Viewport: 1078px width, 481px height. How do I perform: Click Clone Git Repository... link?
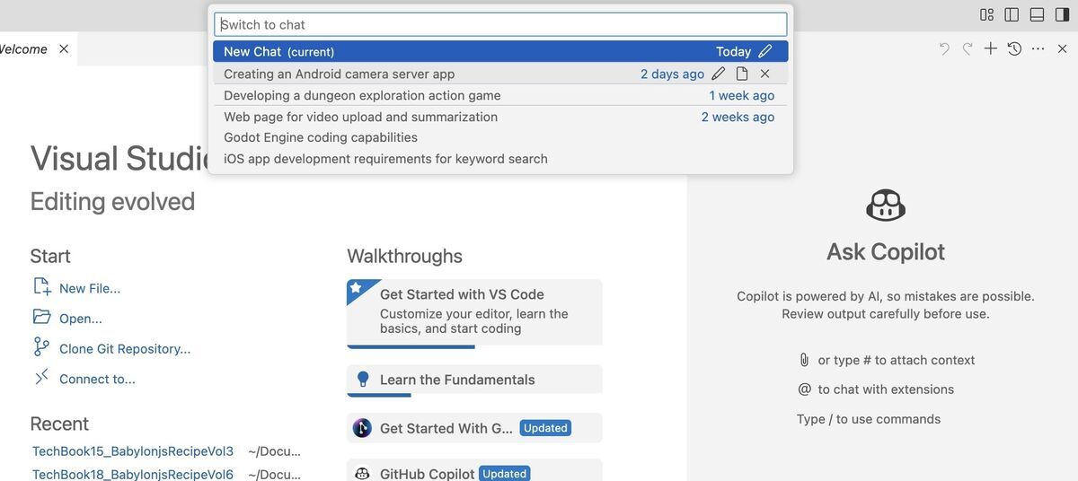coord(125,348)
